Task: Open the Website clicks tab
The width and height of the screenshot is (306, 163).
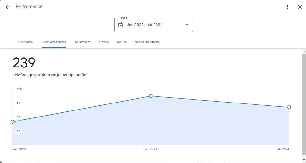Action: coord(147,42)
